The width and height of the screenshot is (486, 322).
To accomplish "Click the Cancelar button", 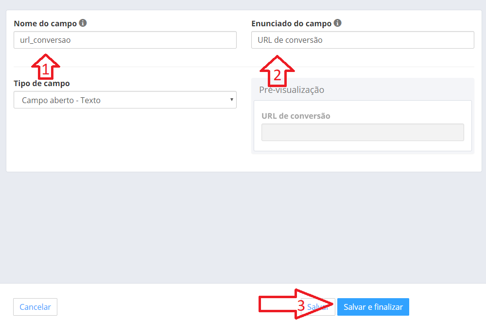I will 35,307.
